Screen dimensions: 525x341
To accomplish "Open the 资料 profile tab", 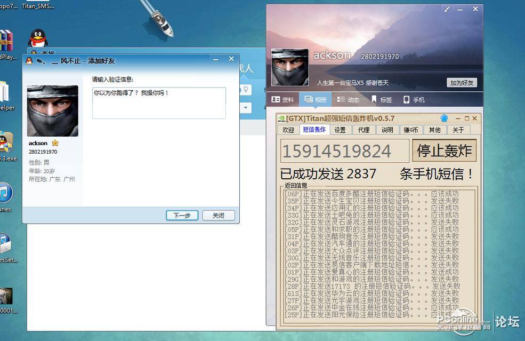I will tap(282, 100).
